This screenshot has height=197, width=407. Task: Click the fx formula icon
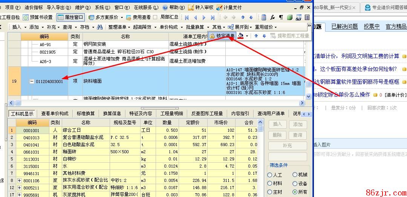click(x=272, y=17)
